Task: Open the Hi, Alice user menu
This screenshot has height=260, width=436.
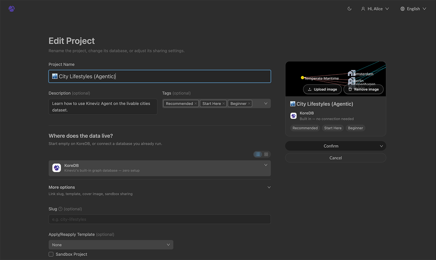Action: pyautogui.click(x=375, y=9)
